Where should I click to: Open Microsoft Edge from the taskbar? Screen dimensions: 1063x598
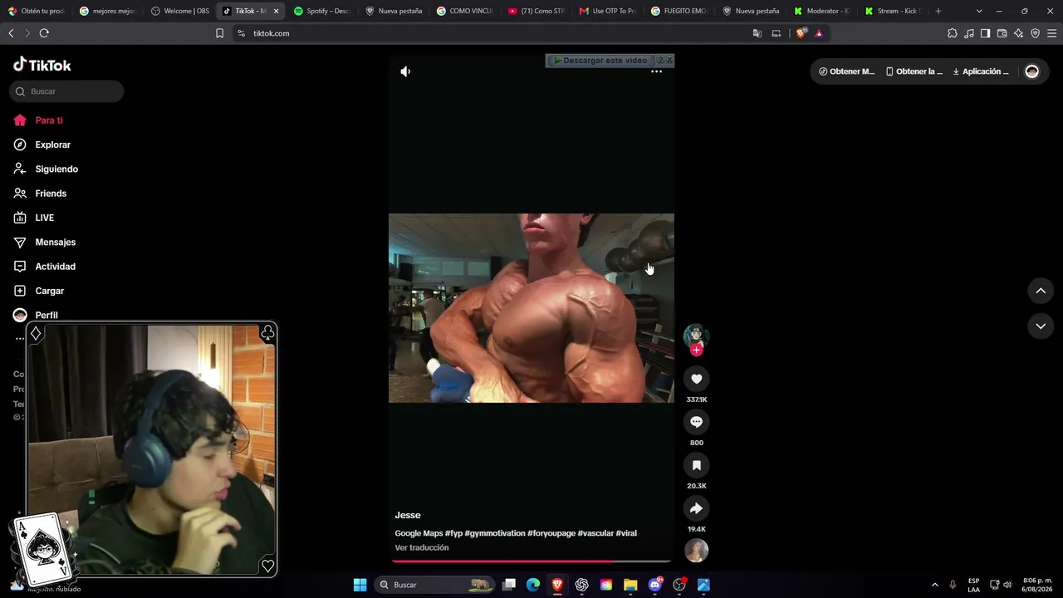coord(533,585)
